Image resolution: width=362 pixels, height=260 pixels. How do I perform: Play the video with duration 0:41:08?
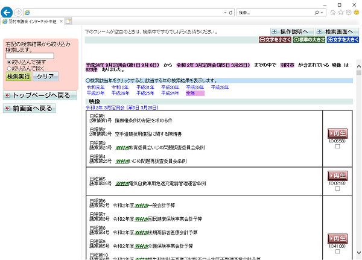click(x=337, y=238)
